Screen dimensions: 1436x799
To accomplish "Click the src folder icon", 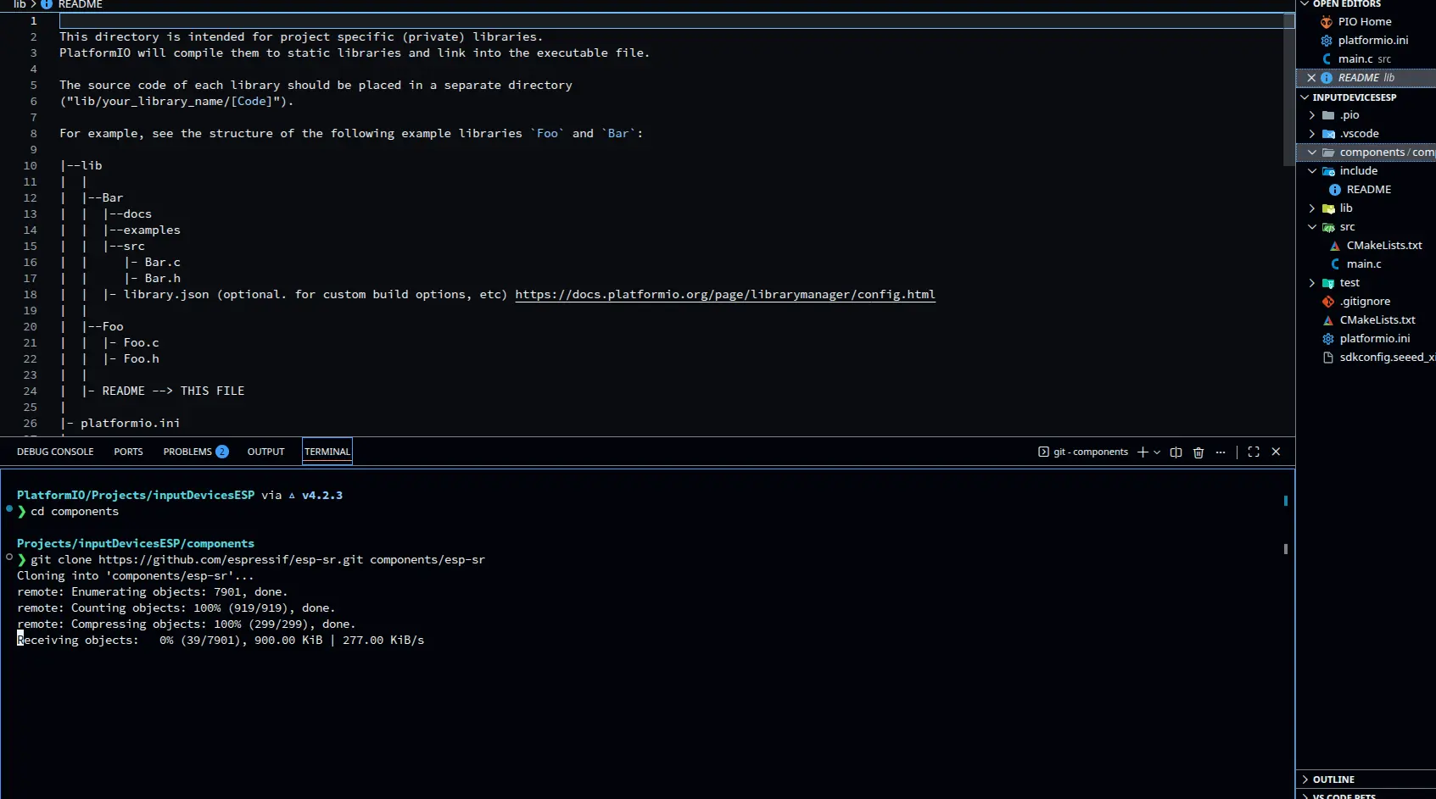I will pyautogui.click(x=1328, y=227).
